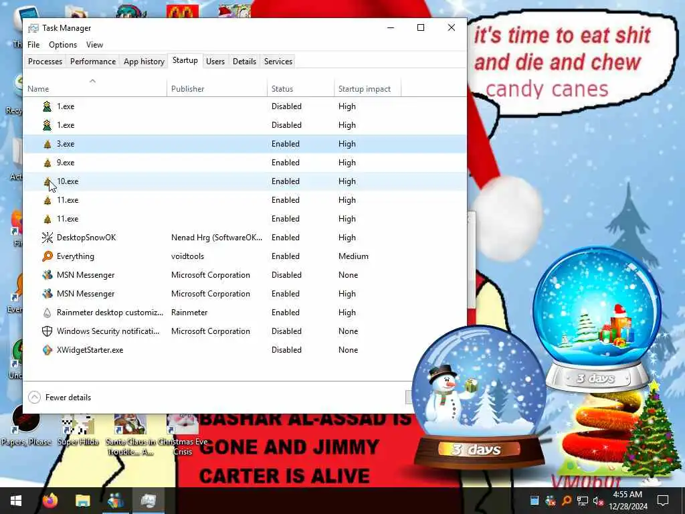Click the 9.exe tree icon
Image resolution: width=685 pixels, height=514 pixels.
[47, 163]
